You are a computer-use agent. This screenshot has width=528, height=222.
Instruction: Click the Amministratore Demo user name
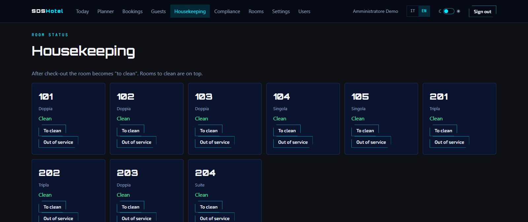point(375,11)
